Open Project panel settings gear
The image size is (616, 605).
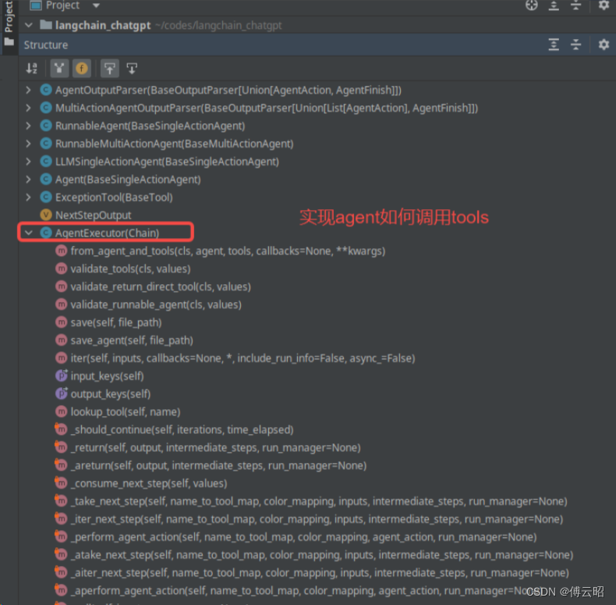(604, 5)
